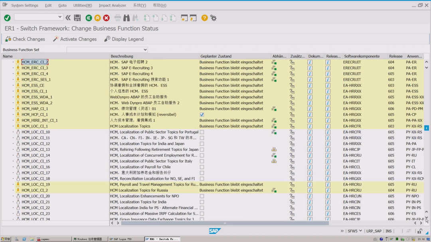
Task: Click the blue vertical scrollbar position marker
Action: click(x=426, y=128)
